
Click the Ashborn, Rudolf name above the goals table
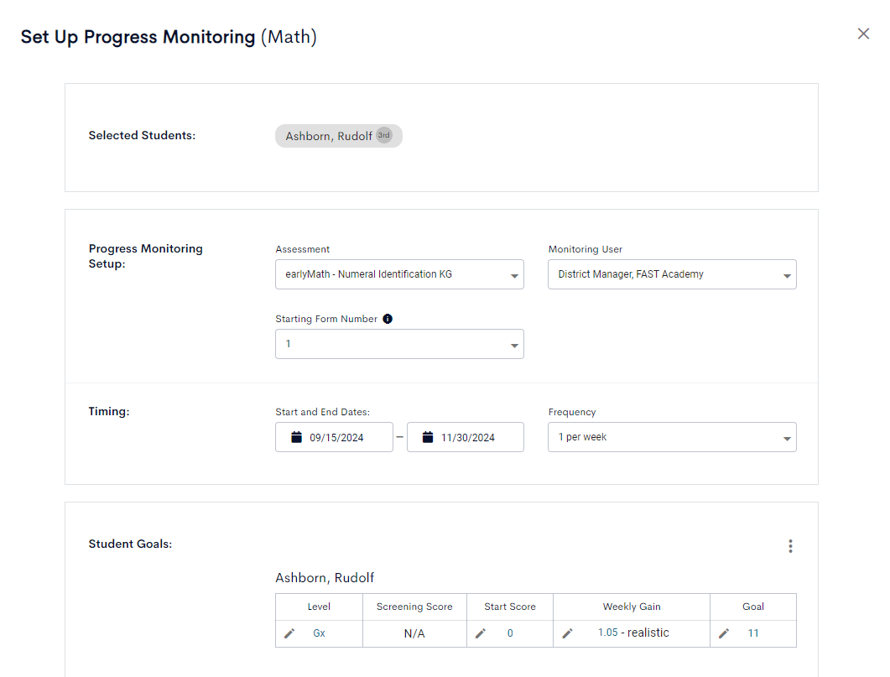tap(325, 578)
